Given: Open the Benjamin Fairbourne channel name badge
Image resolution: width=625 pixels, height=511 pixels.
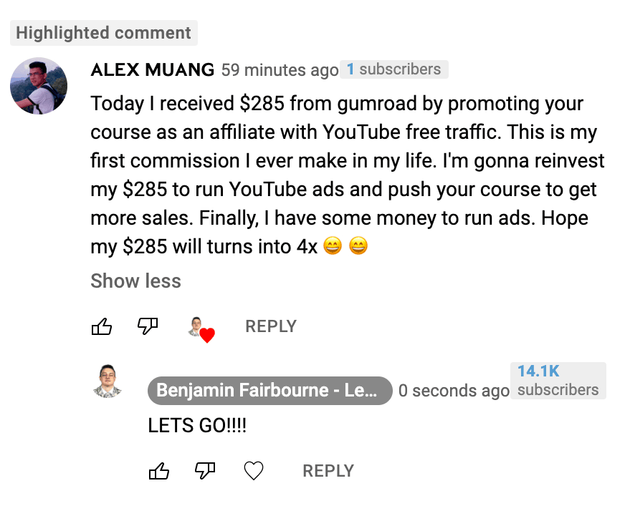Looking at the screenshot, I should point(269,391).
